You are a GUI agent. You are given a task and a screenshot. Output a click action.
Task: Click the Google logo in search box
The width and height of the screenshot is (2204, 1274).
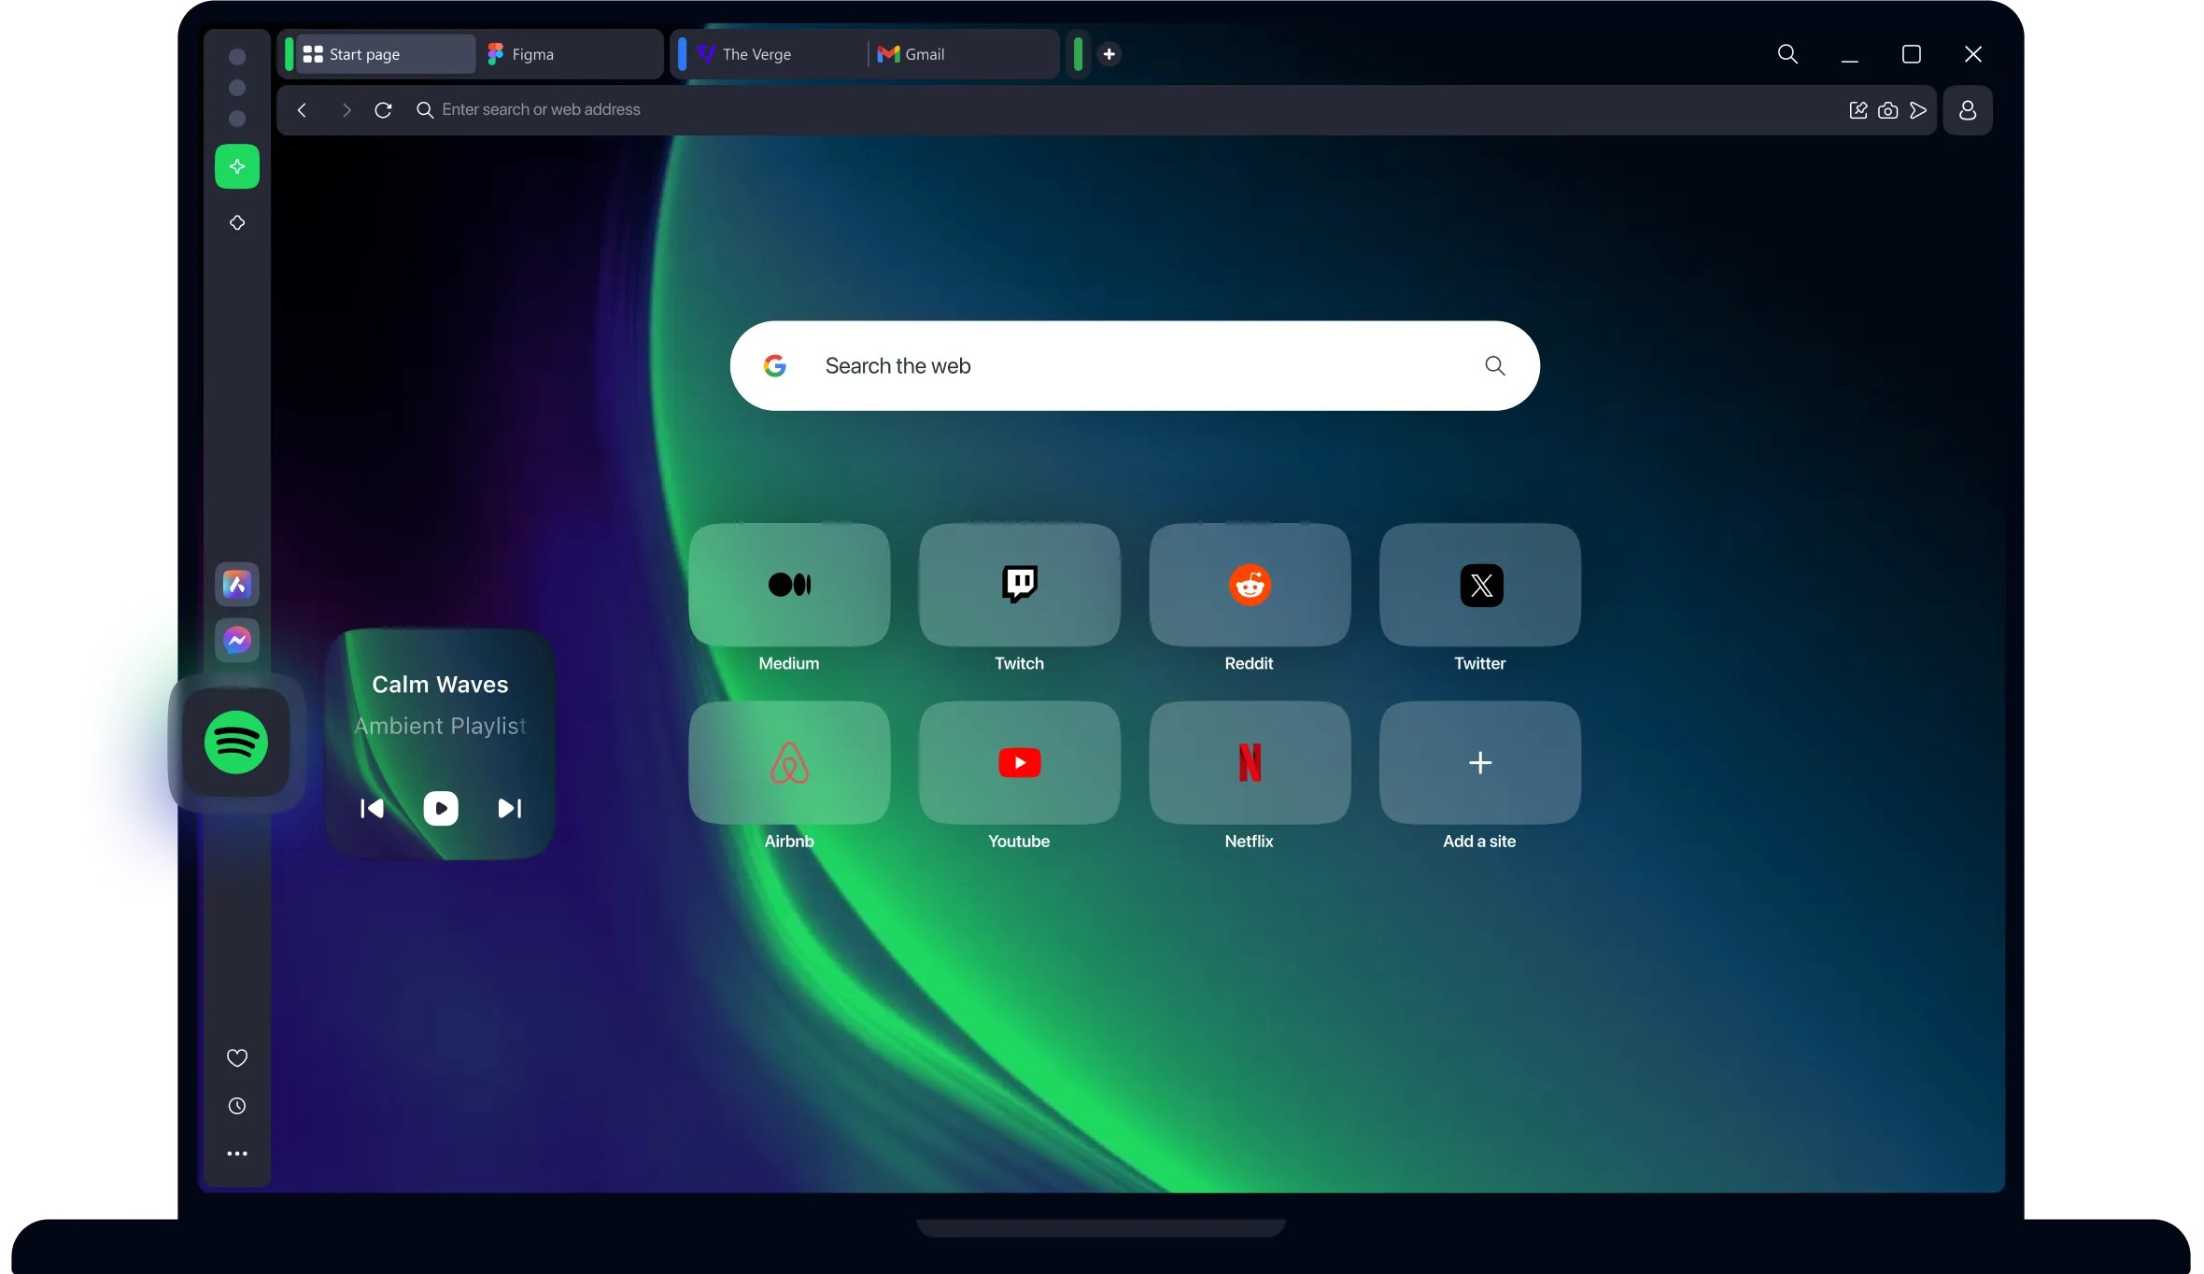tap(775, 365)
